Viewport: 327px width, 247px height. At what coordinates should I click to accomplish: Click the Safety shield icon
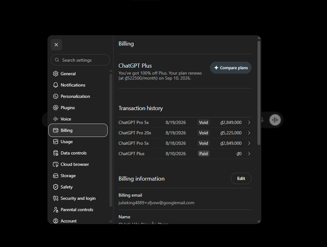(x=55, y=187)
